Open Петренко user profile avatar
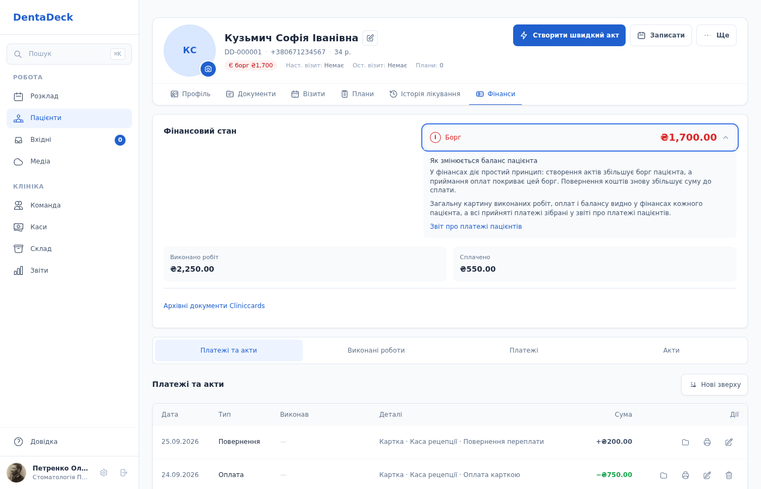Image resolution: width=761 pixels, height=489 pixels. (16, 473)
